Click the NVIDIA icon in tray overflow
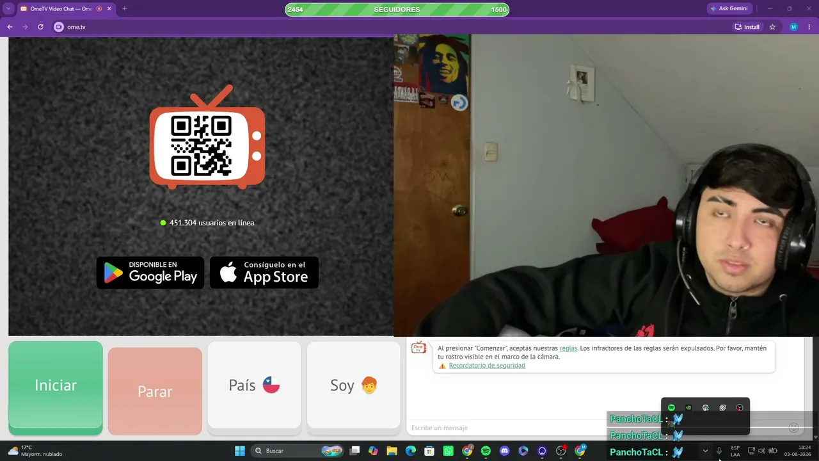This screenshot has width=819, height=461. [688, 408]
